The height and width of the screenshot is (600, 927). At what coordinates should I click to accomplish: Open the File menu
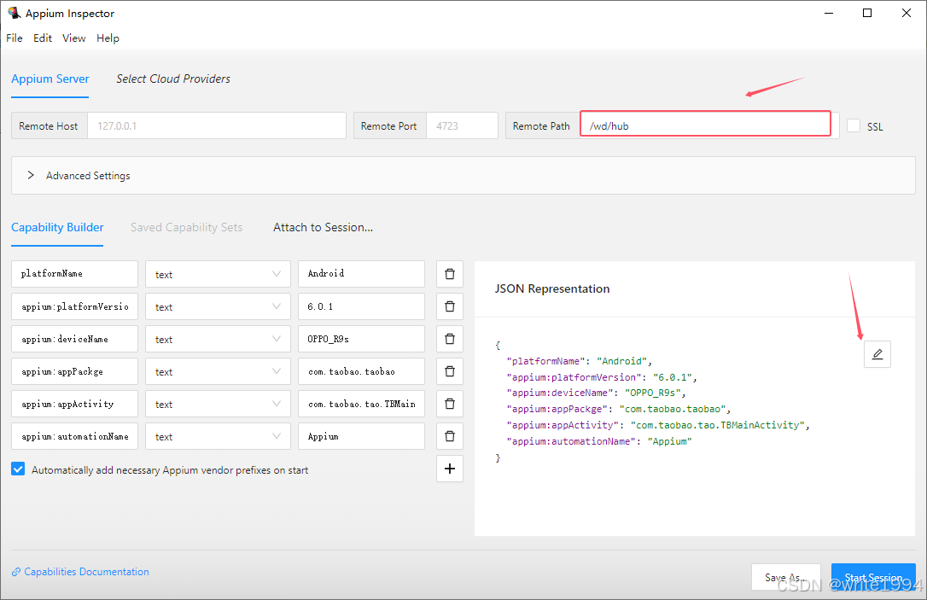coord(15,38)
